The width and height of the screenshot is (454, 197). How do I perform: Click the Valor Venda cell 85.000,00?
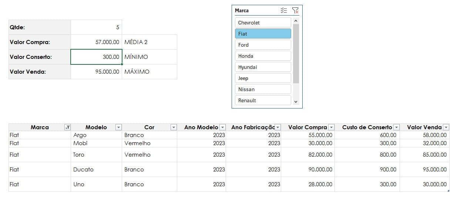click(425, 155)
